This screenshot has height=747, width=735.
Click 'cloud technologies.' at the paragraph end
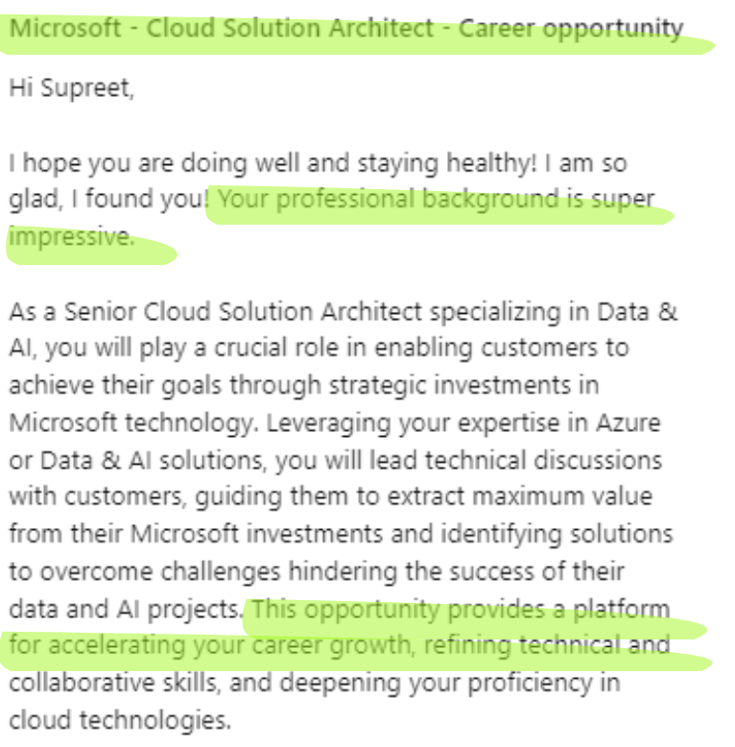[120, 720]
